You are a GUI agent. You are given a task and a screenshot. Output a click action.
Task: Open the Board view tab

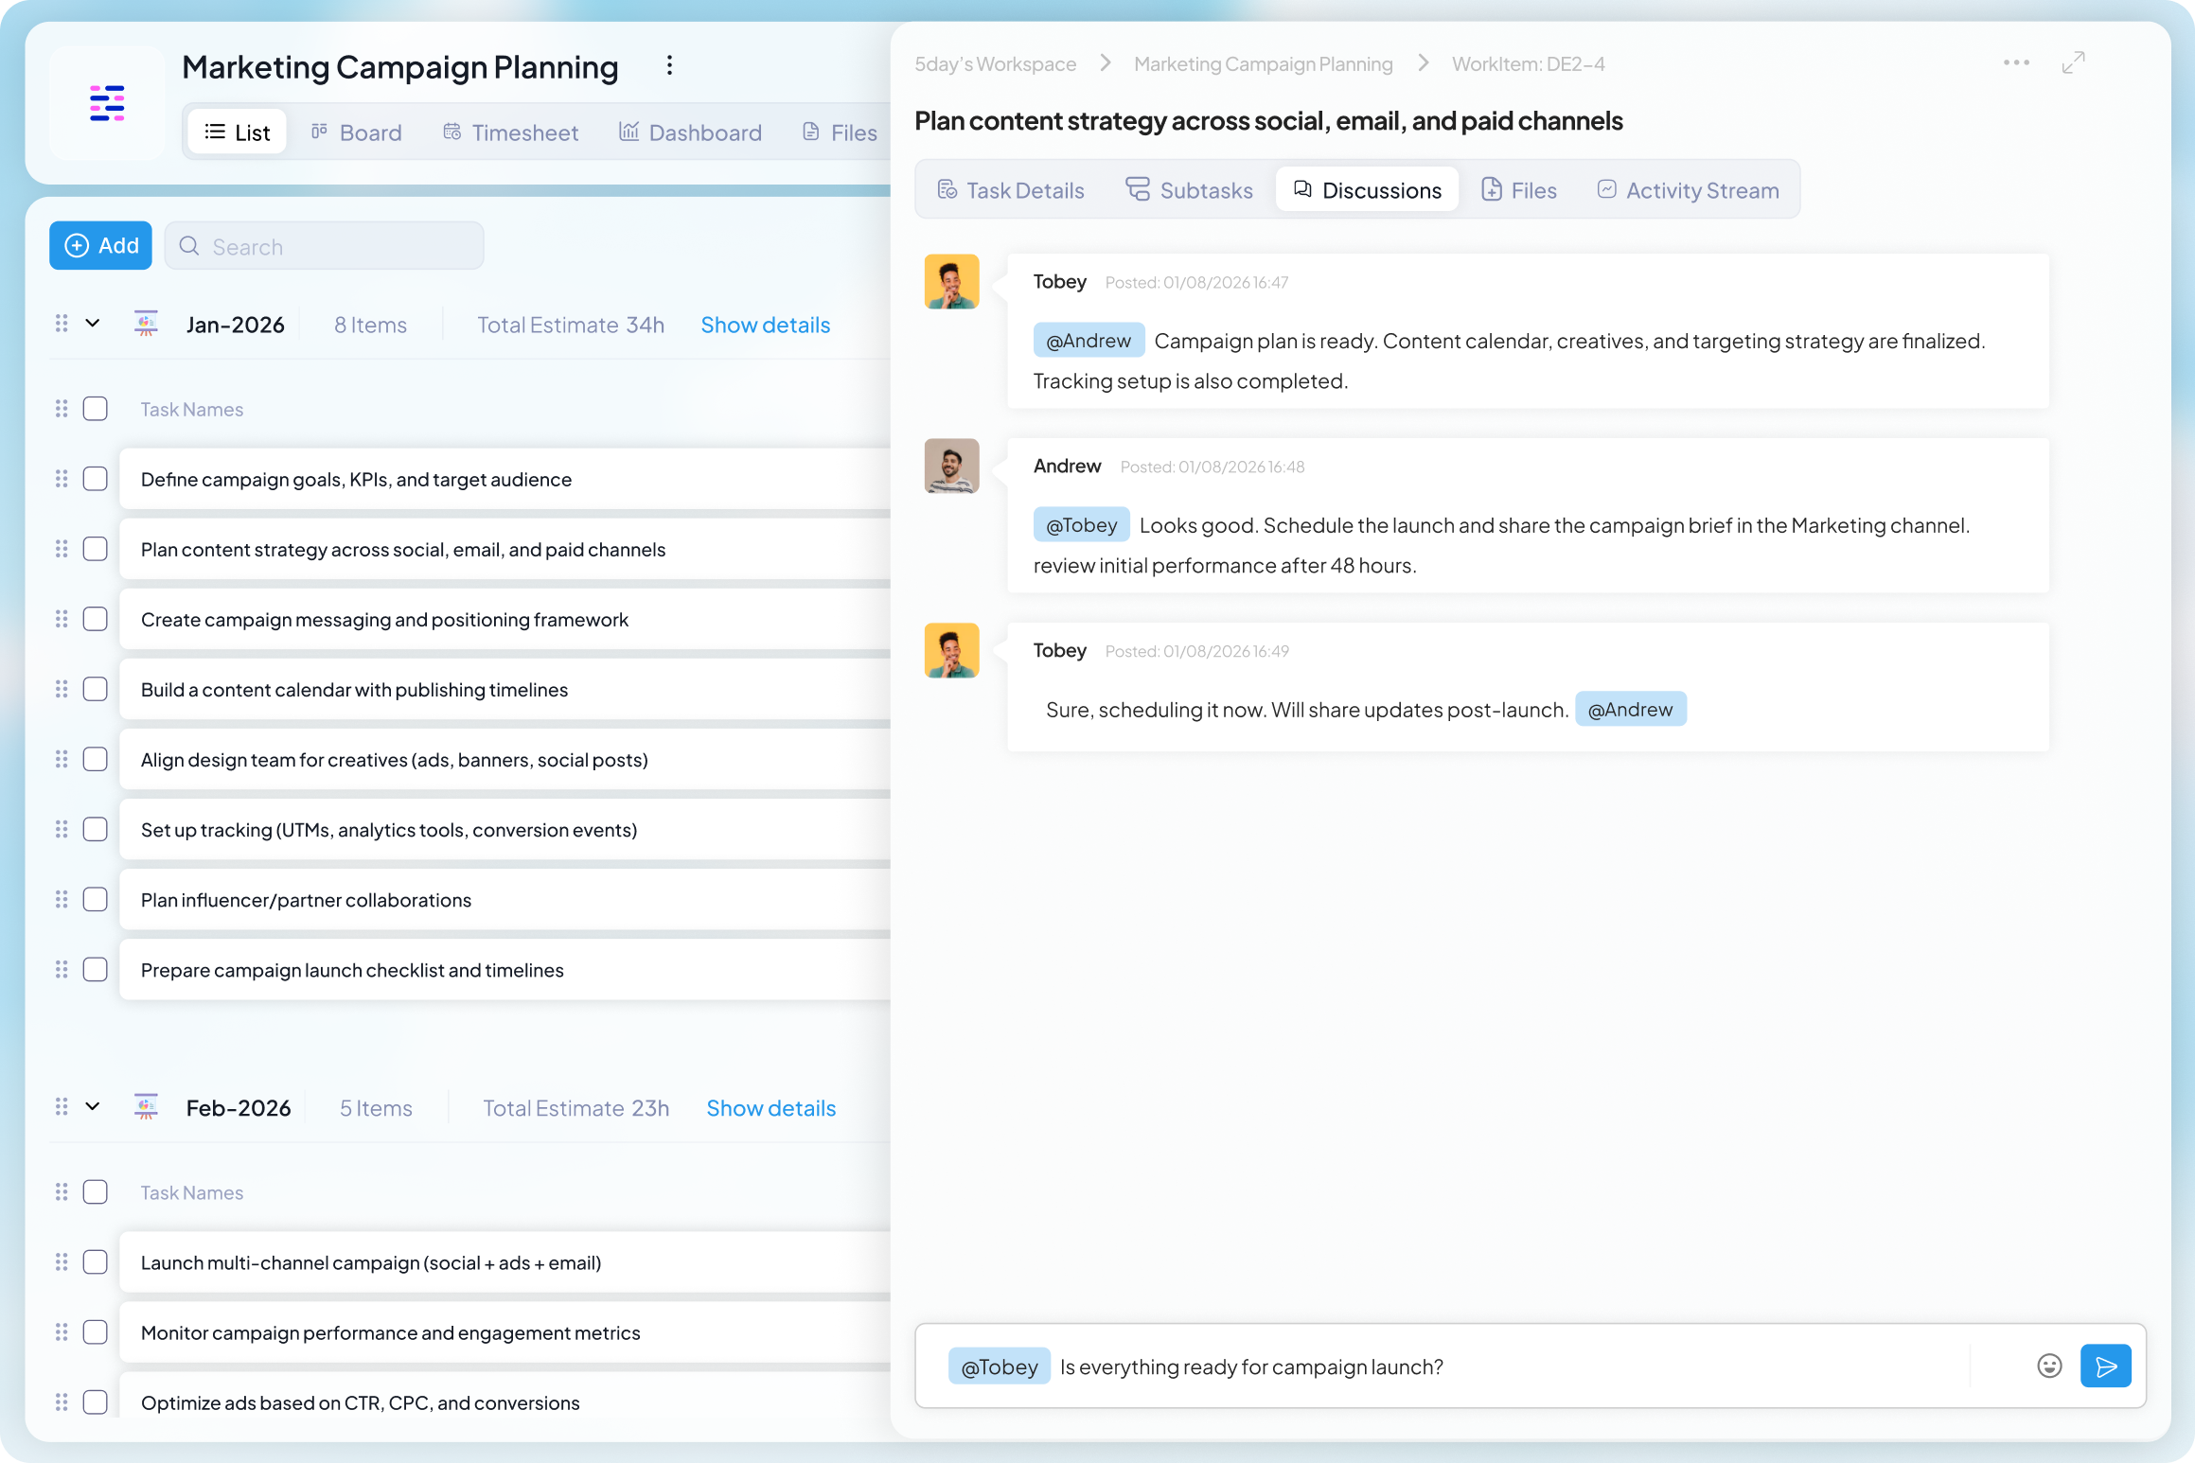click(x=356, y=132)
